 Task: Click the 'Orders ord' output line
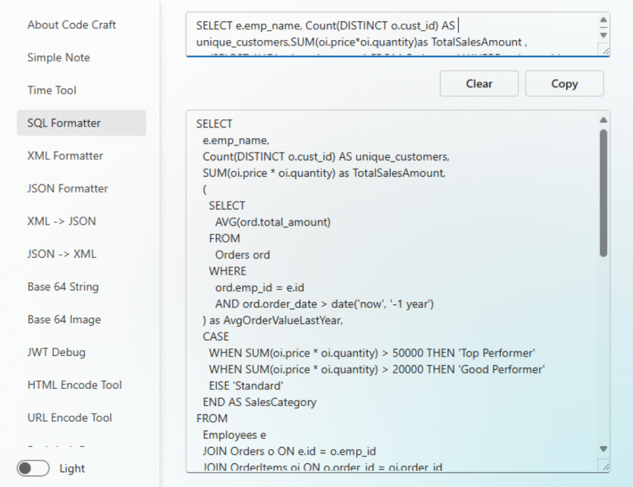(242, 255)
